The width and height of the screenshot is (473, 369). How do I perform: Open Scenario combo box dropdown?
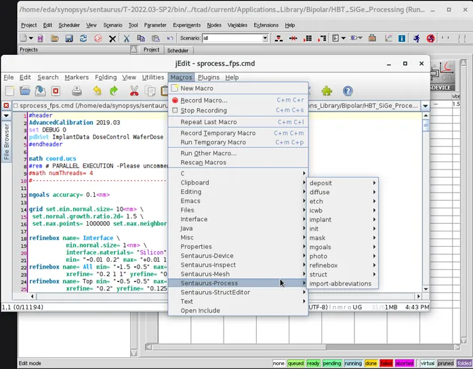(x=265, y=39)
